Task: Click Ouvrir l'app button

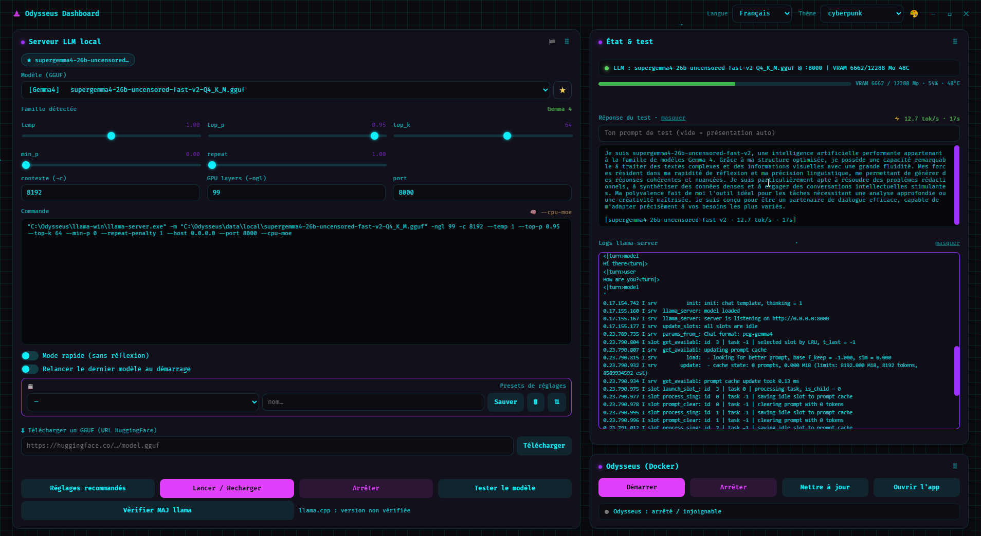Action: [x=917, y=487]
